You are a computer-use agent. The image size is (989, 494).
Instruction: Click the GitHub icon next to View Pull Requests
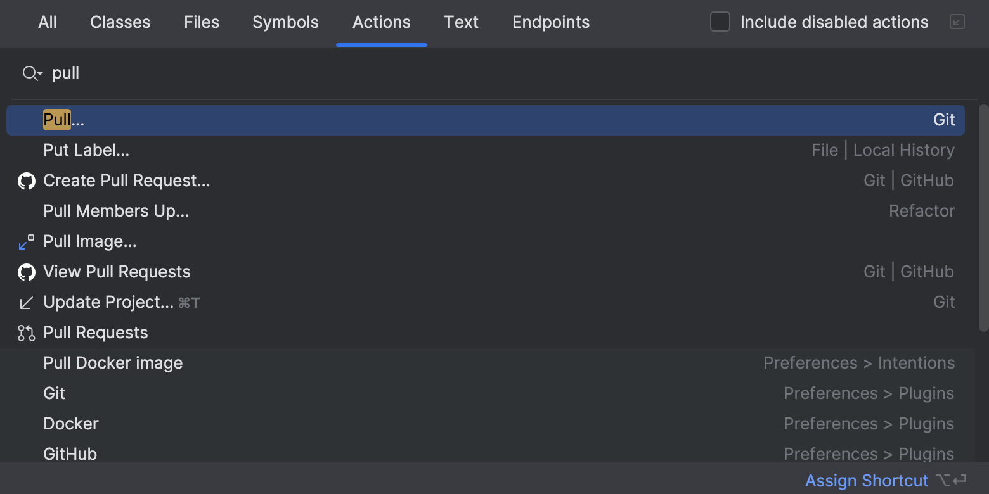pyautogui.click(x=26, y=271)
